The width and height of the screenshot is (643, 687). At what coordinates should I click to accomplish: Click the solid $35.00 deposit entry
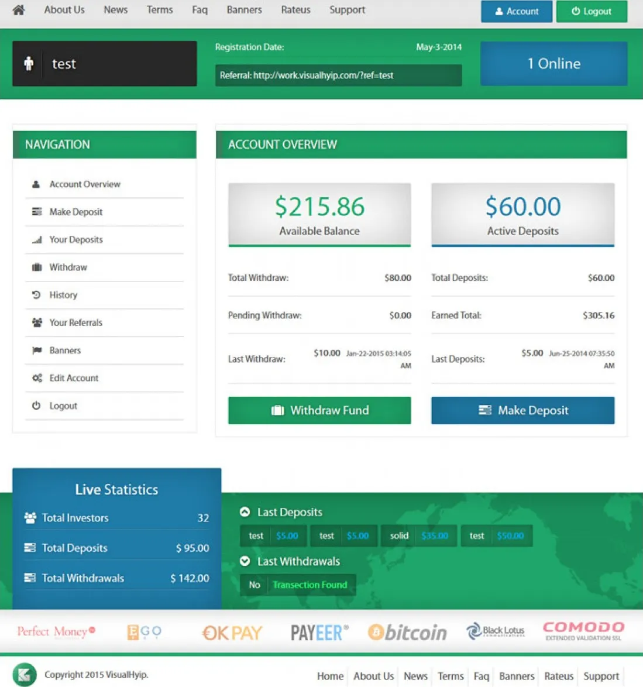pos(419,535)
